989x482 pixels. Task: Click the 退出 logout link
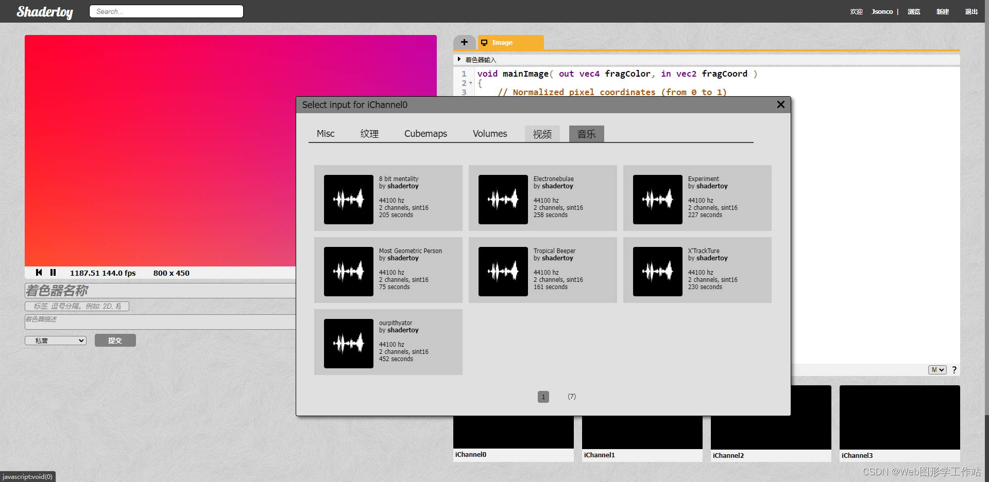click(x=971, y=11)
